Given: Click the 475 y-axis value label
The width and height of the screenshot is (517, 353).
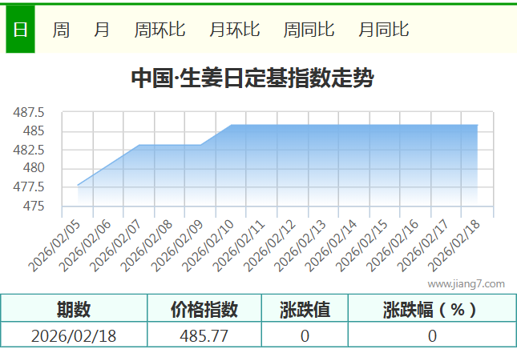Looking at the screenshot, I should coord(35,207).
